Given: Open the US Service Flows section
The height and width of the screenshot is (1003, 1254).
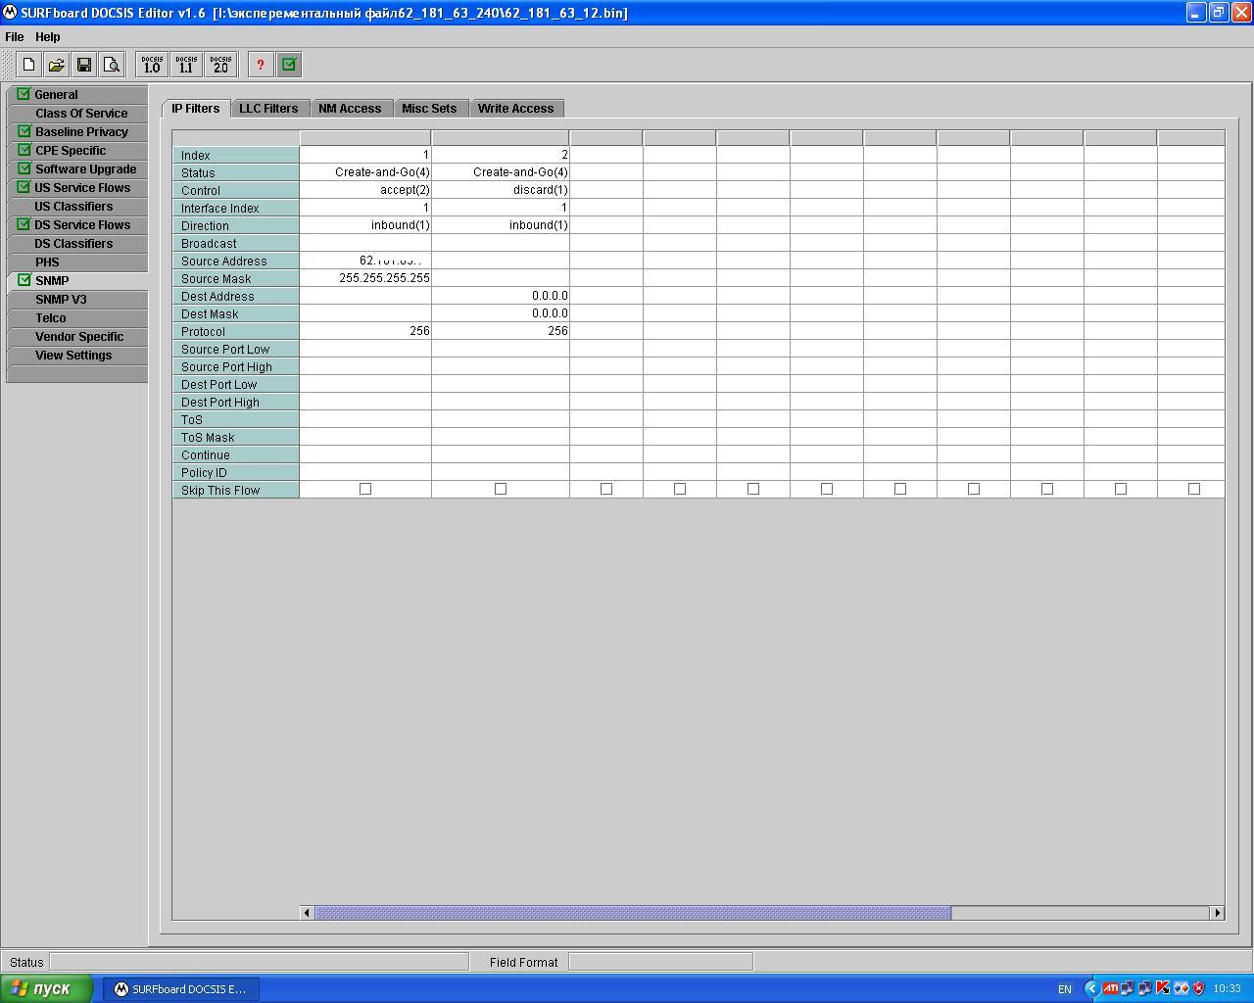Looking at the screenshot, I should (x=77, y=188).
